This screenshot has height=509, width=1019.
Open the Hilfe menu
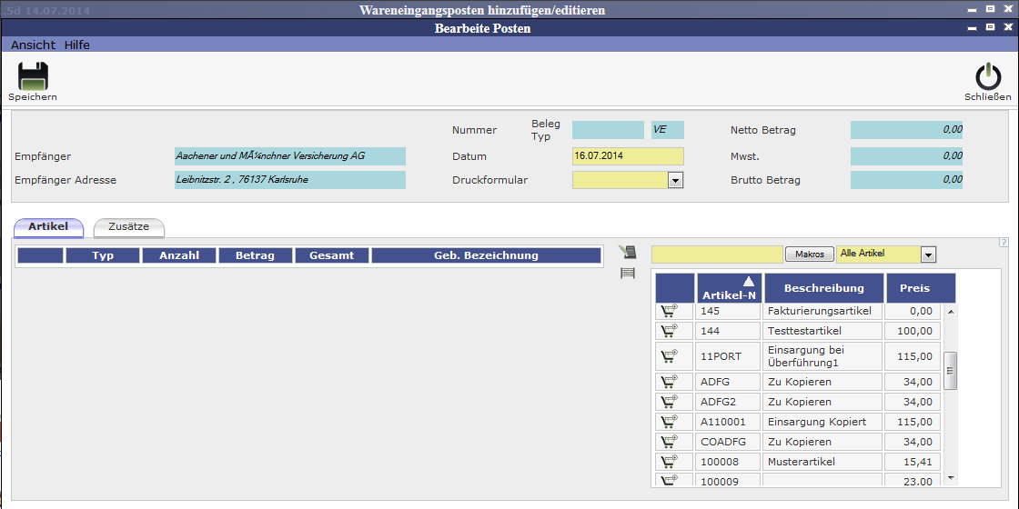77,45
